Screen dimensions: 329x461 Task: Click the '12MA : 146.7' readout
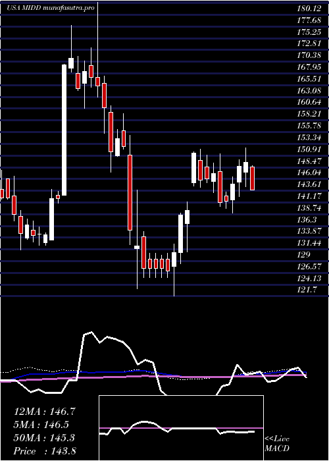[x=45, y=412]
